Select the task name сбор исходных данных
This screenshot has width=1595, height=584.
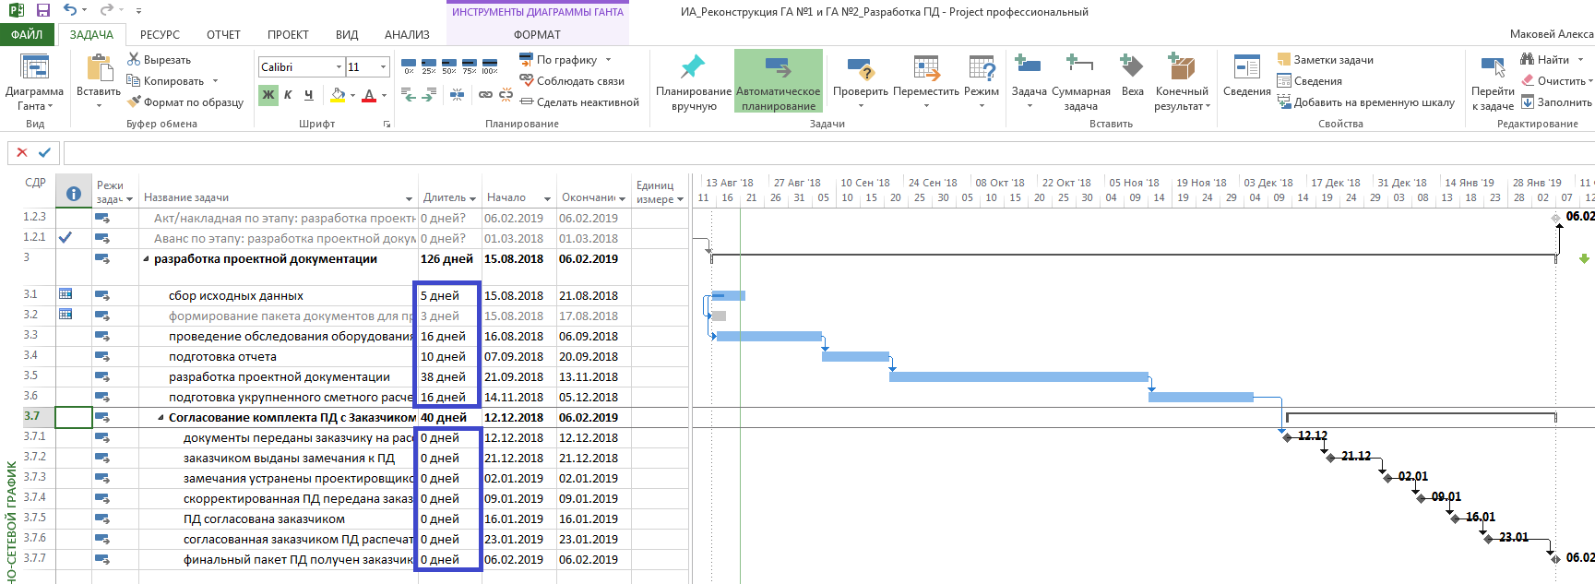point(236,296)
